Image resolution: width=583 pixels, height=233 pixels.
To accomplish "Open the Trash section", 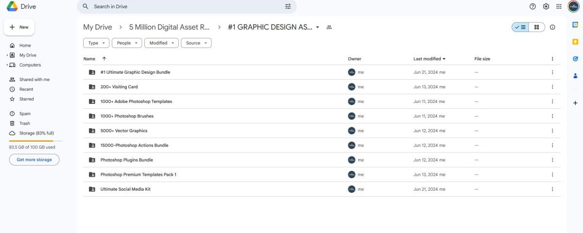I will point(24,123).
